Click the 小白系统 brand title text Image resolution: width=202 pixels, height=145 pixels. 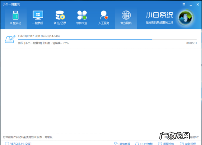tap(159, 15)
